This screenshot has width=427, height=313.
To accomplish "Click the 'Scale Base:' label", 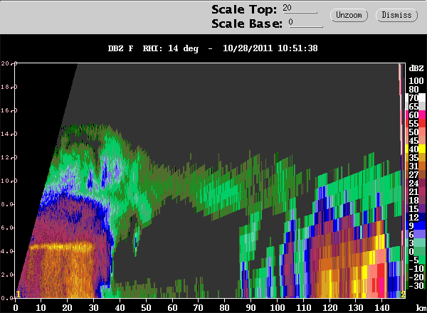I will click(x=247, y=23).
